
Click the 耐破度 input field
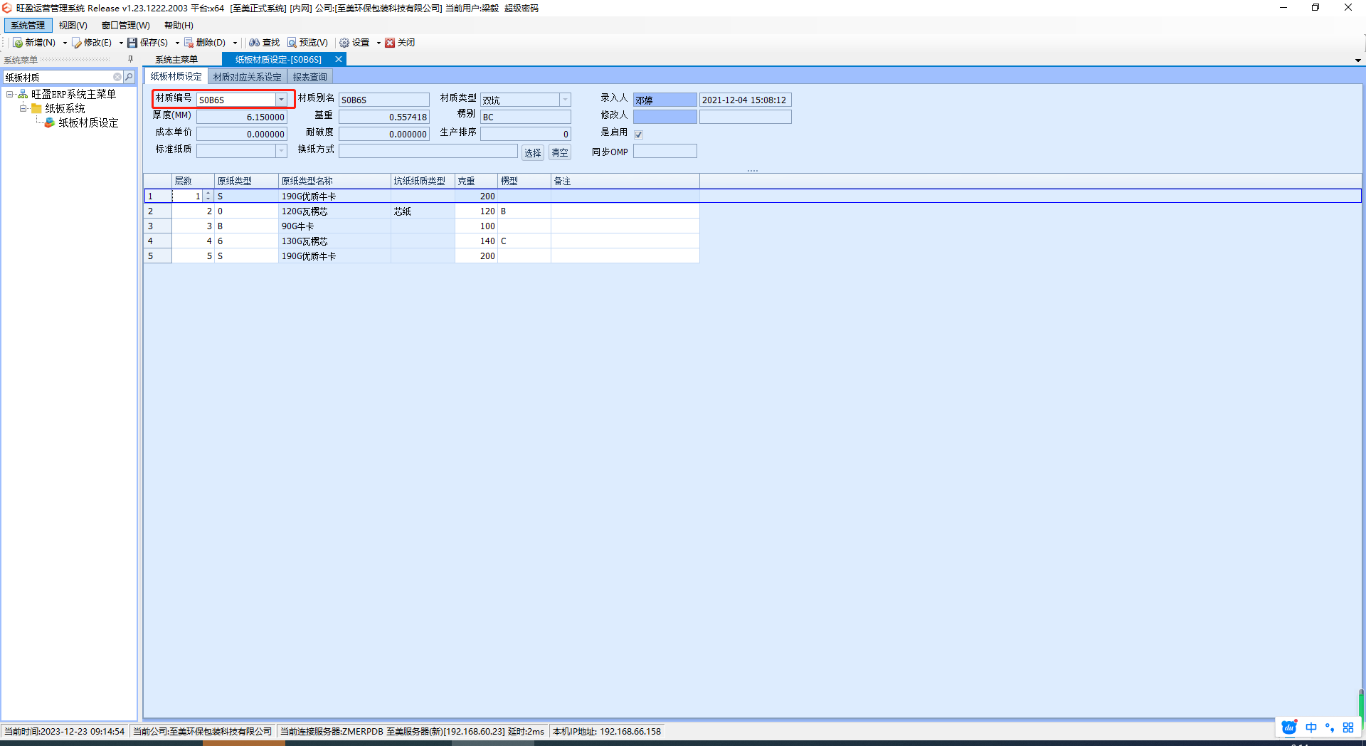pyautogui.click(x=384, y=134)
